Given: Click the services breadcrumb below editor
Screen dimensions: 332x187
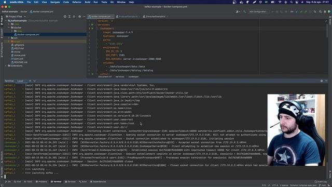Looking at the screenshot, I should [x=120, y=77].
